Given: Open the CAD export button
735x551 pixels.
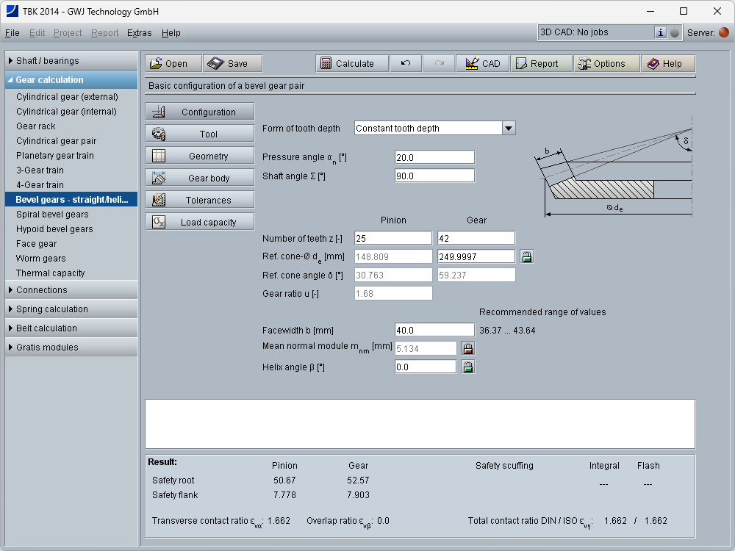Looking at the screenshot, I should 482,64.
